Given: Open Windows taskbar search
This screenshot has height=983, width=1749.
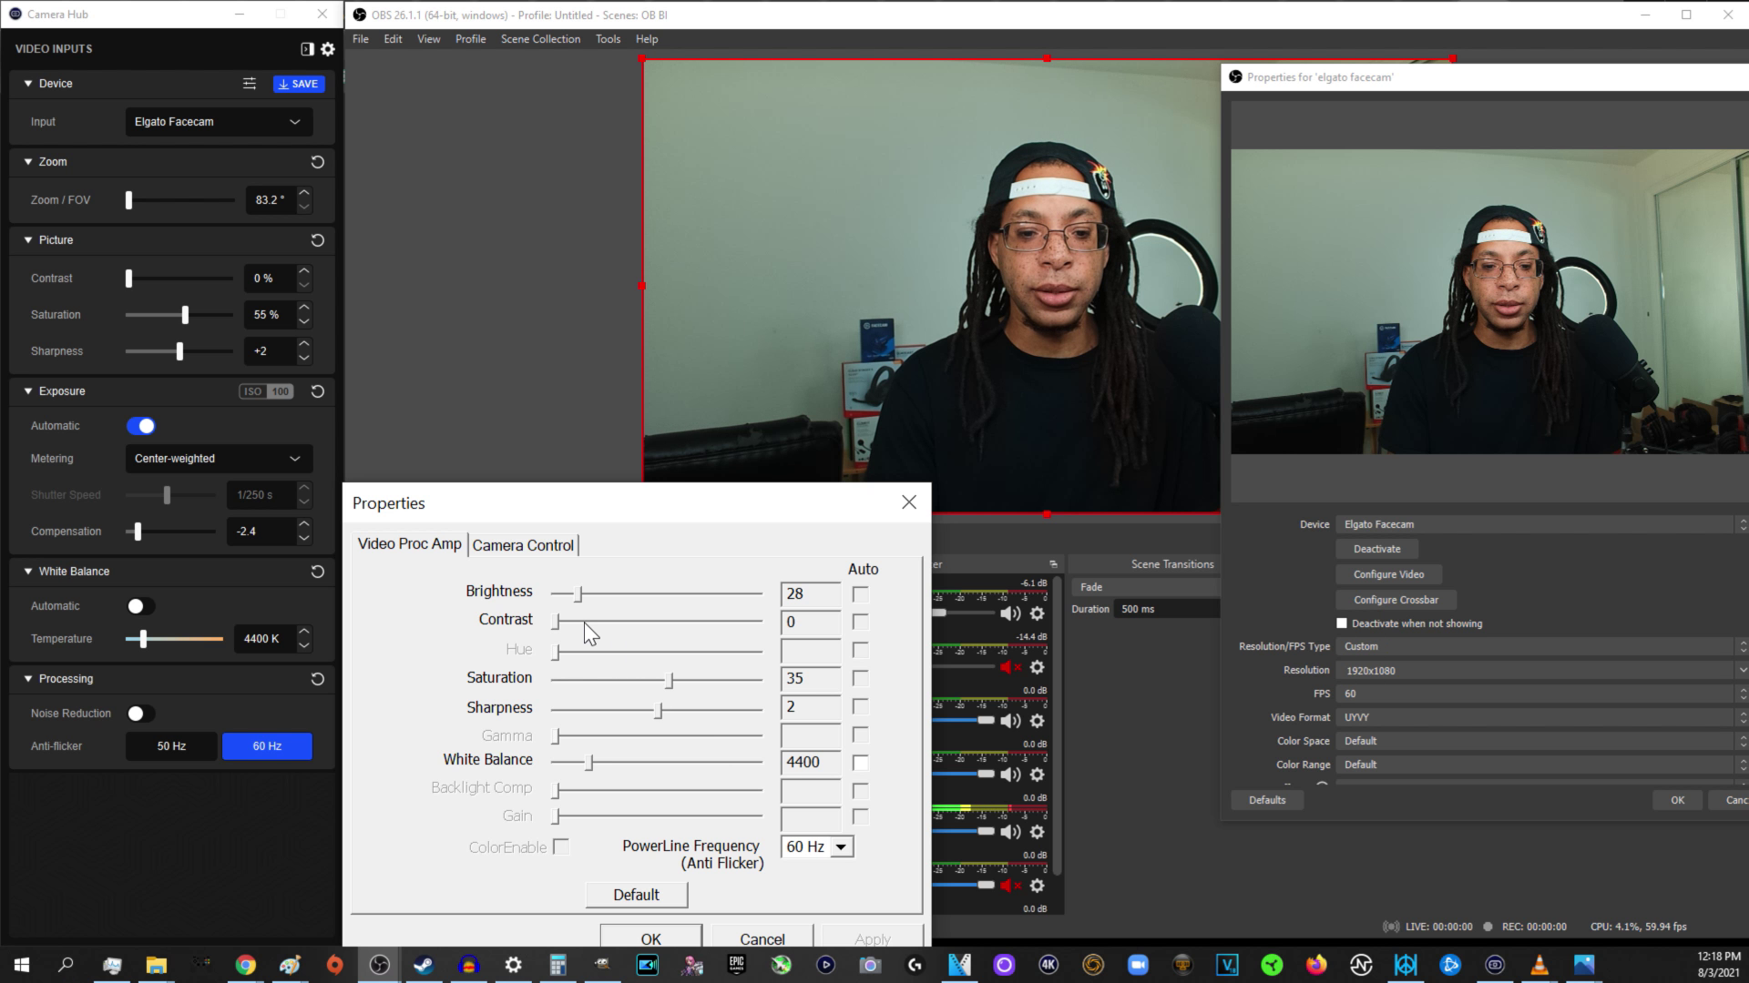Looking at the screenshot, I should click(x=66, y=965).
